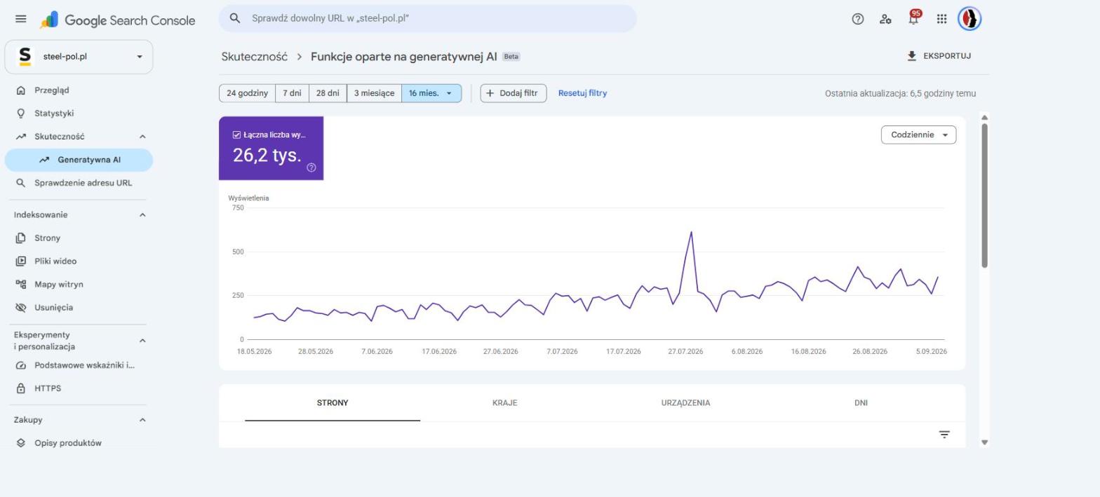Screen dimensions: 1100x497
Task: Click the scrollbar up arrow
Action: click(x=984, y=117)
